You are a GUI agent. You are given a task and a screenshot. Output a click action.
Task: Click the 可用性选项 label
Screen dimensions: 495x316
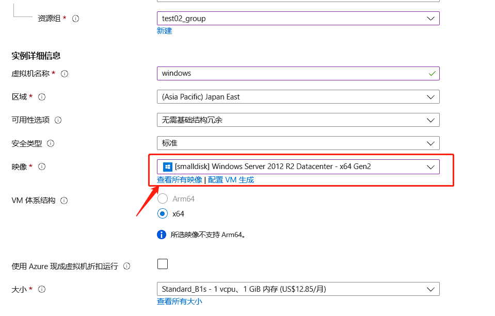[x=30, y=120]
